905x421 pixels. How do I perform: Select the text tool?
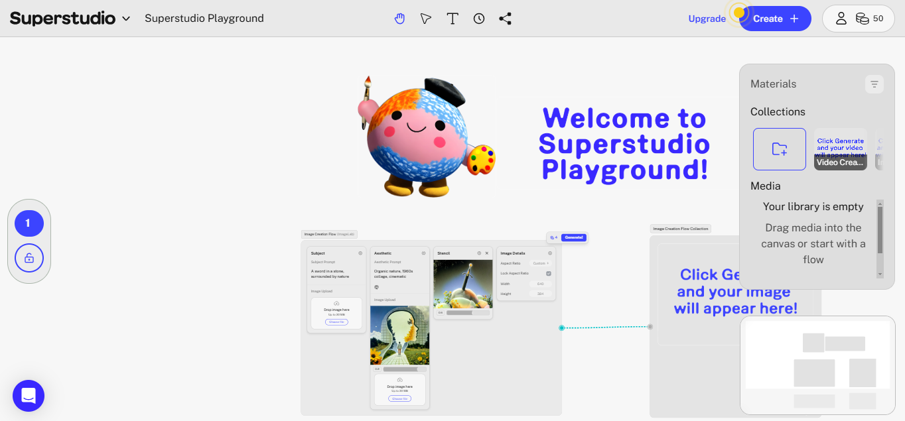452,19
